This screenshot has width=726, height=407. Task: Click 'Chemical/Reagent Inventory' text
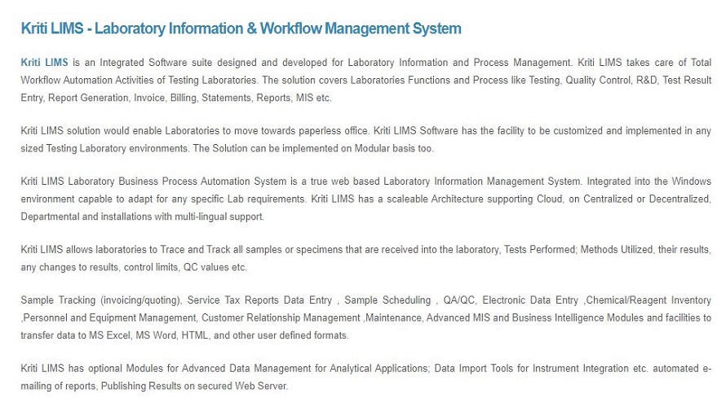click(x=649, y=300)
